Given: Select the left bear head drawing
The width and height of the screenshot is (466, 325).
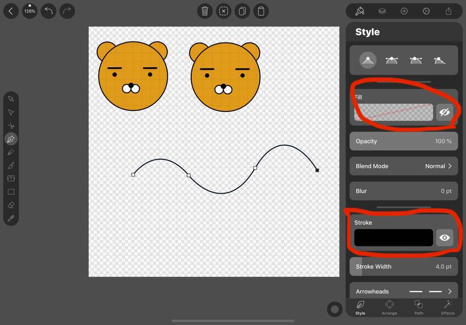Looking at the screenshot, I should (133, 76).
